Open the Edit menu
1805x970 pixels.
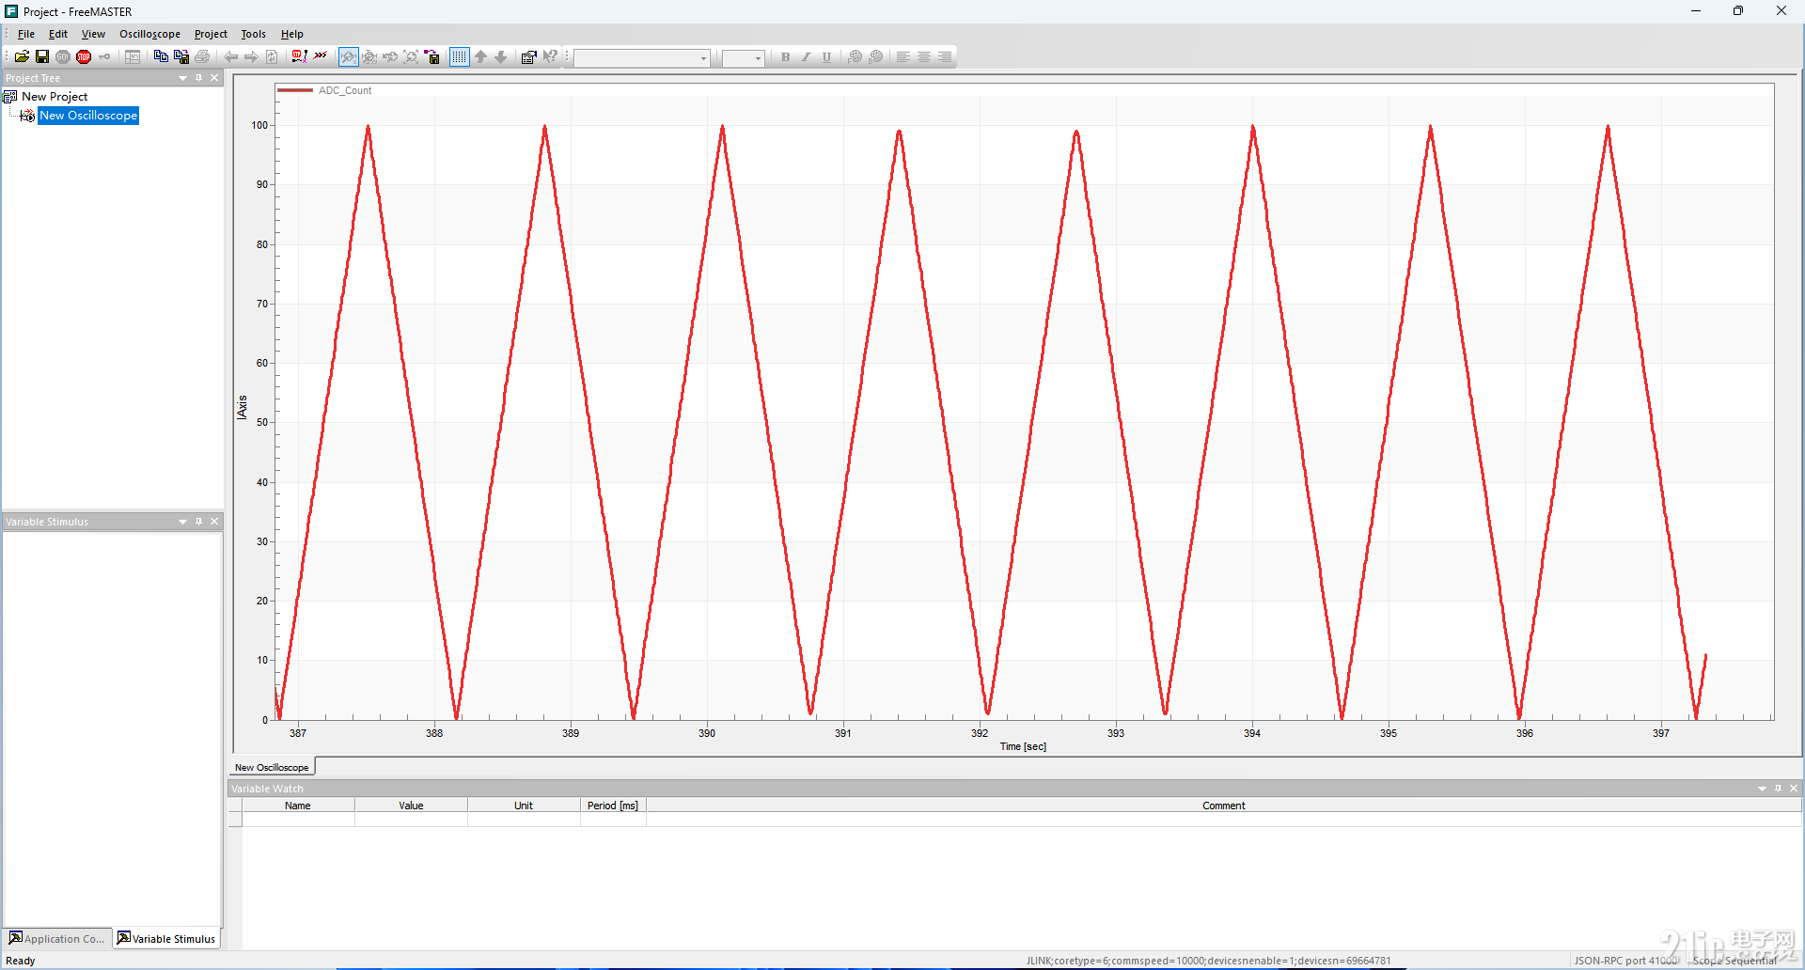tap(58, 34)
